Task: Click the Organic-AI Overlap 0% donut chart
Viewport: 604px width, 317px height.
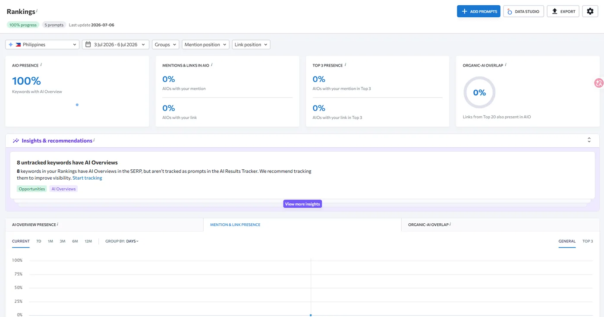Action: click(x=479, y=92)
